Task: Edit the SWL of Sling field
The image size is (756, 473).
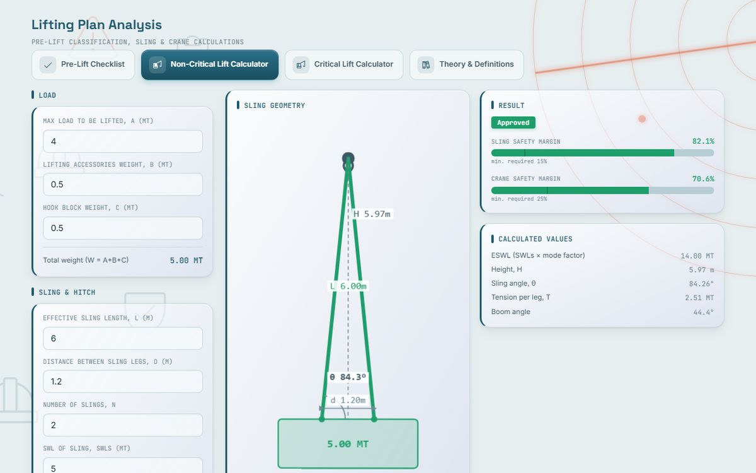Action: 123,465
